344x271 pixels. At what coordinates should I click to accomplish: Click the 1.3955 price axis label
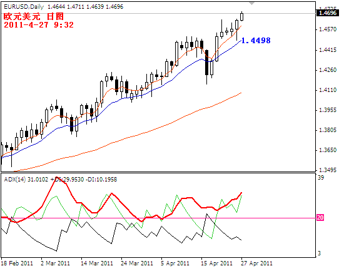pos(328,110)
